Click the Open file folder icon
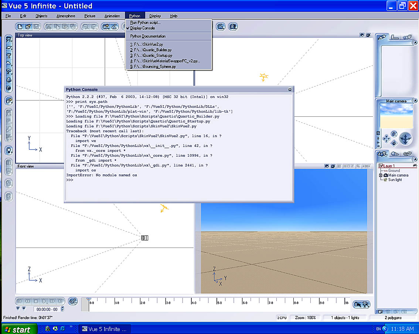The height and width of the screenshot is (334, 419). (x=28, y=27)
